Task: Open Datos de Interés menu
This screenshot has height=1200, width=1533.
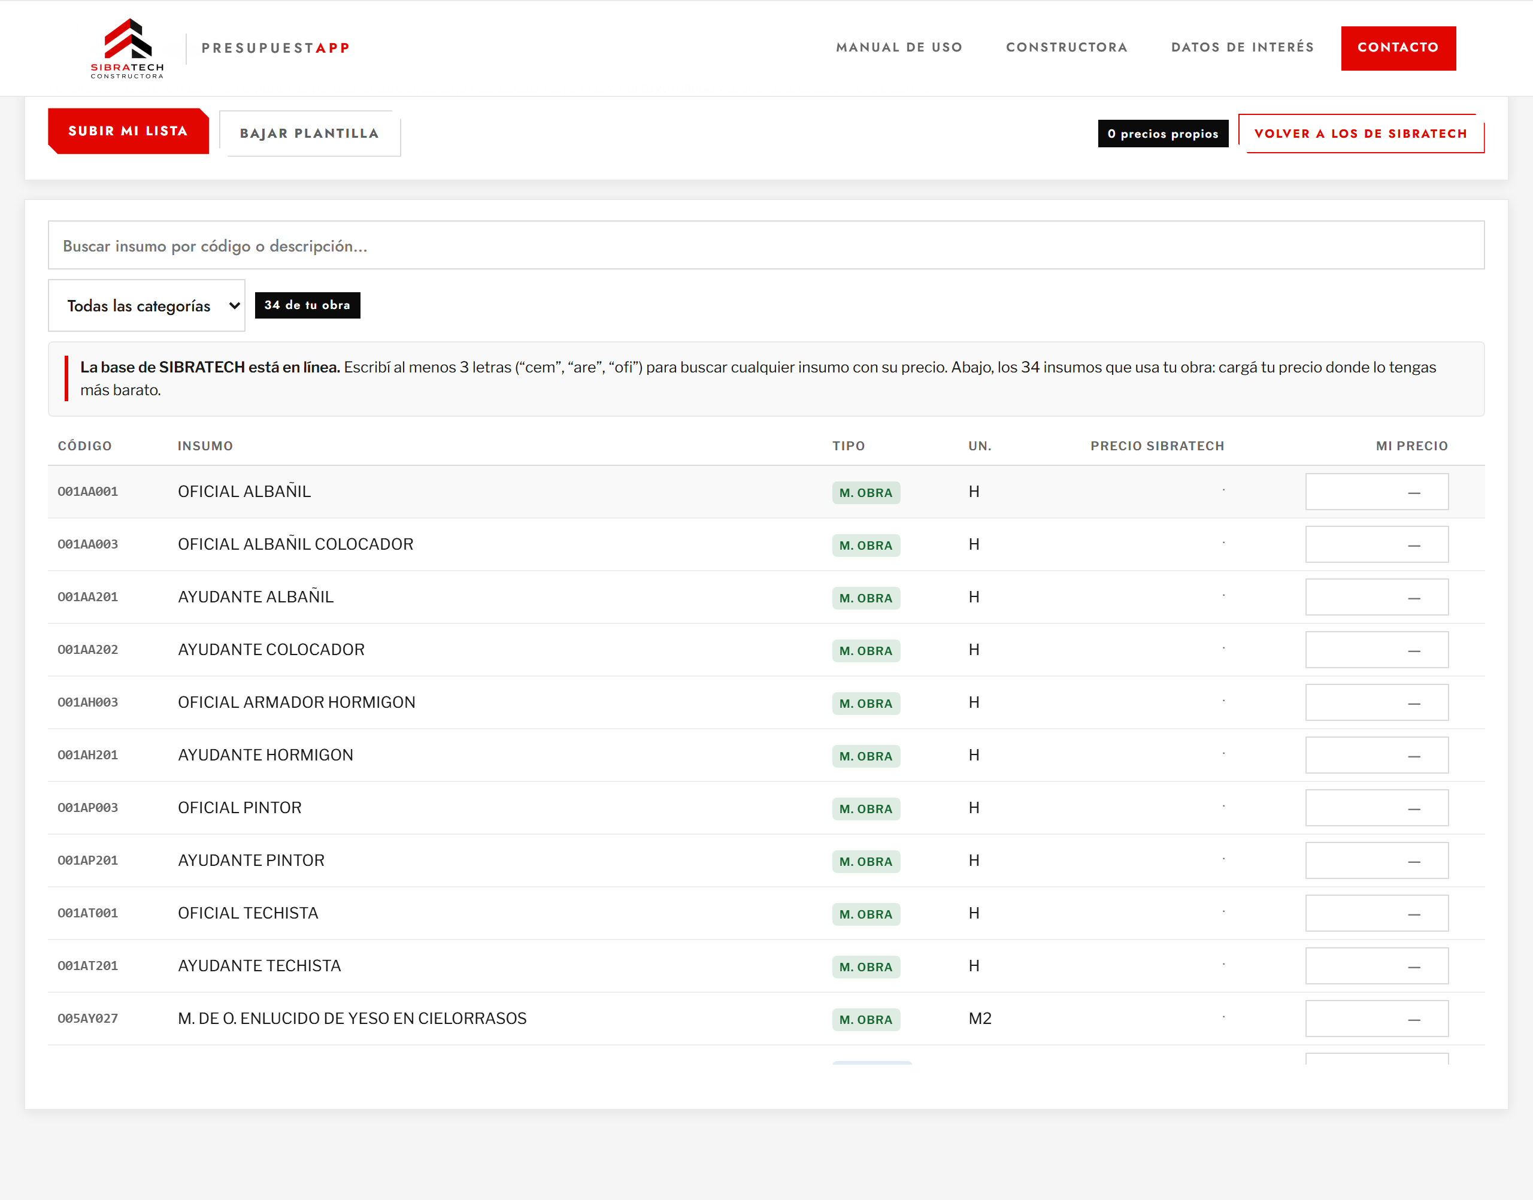Action: tap(1242, 47)
